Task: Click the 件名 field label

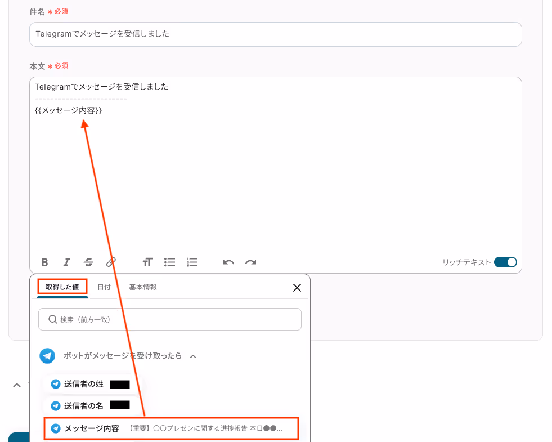Action: coord(37,12)
